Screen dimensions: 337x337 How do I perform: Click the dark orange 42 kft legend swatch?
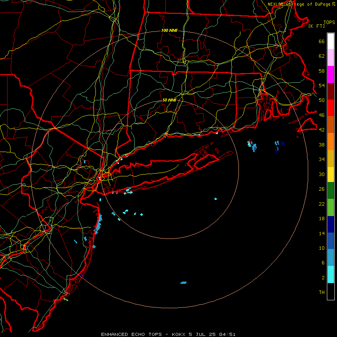[331, 124]
